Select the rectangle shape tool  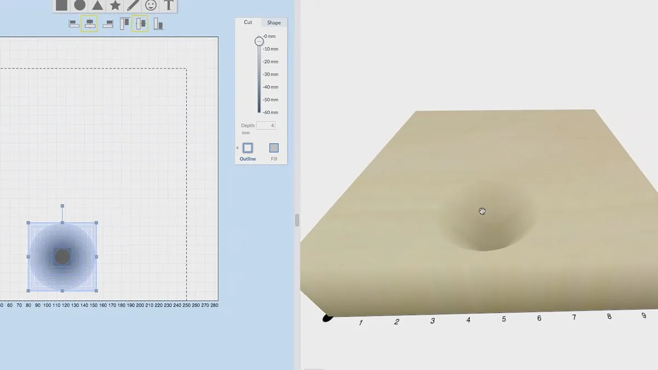[x=61, y=5]
